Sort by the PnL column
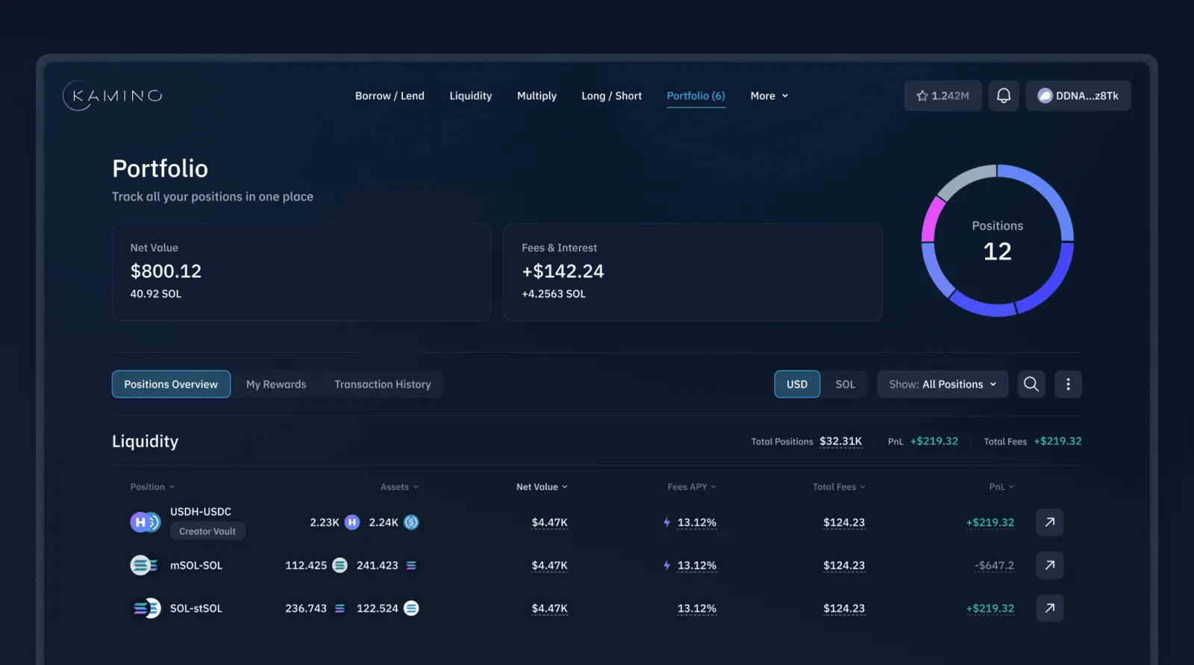This screenshot has height=665, width=1194. click(x=1001, y=487)
